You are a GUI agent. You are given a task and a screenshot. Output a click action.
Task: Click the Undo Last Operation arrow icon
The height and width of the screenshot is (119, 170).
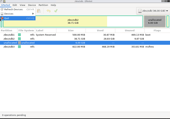[48, 11]
